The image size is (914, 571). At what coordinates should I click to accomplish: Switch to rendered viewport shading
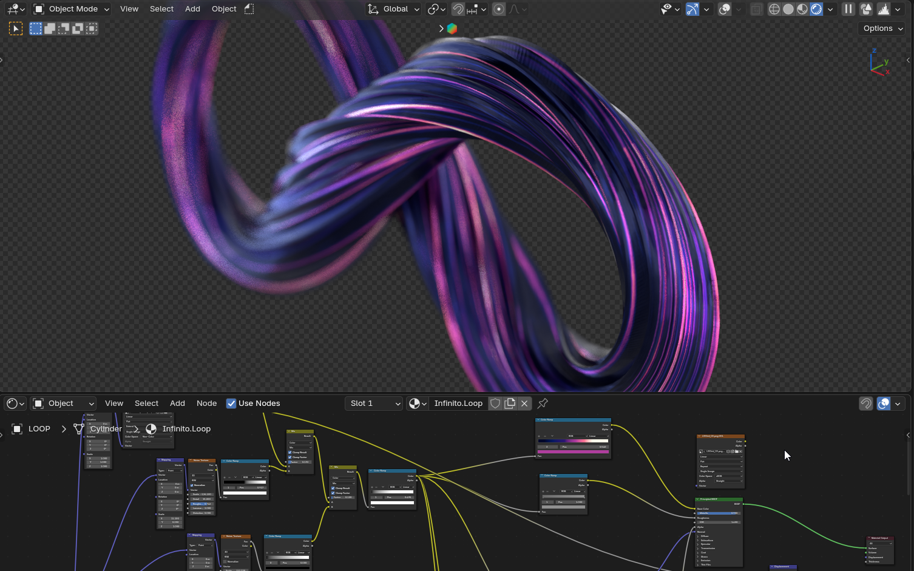pyautogui.click(x=816, y=9)
